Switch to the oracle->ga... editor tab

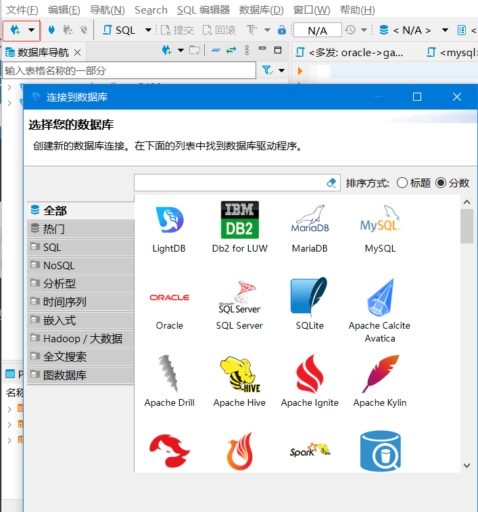tap(350, 52)
